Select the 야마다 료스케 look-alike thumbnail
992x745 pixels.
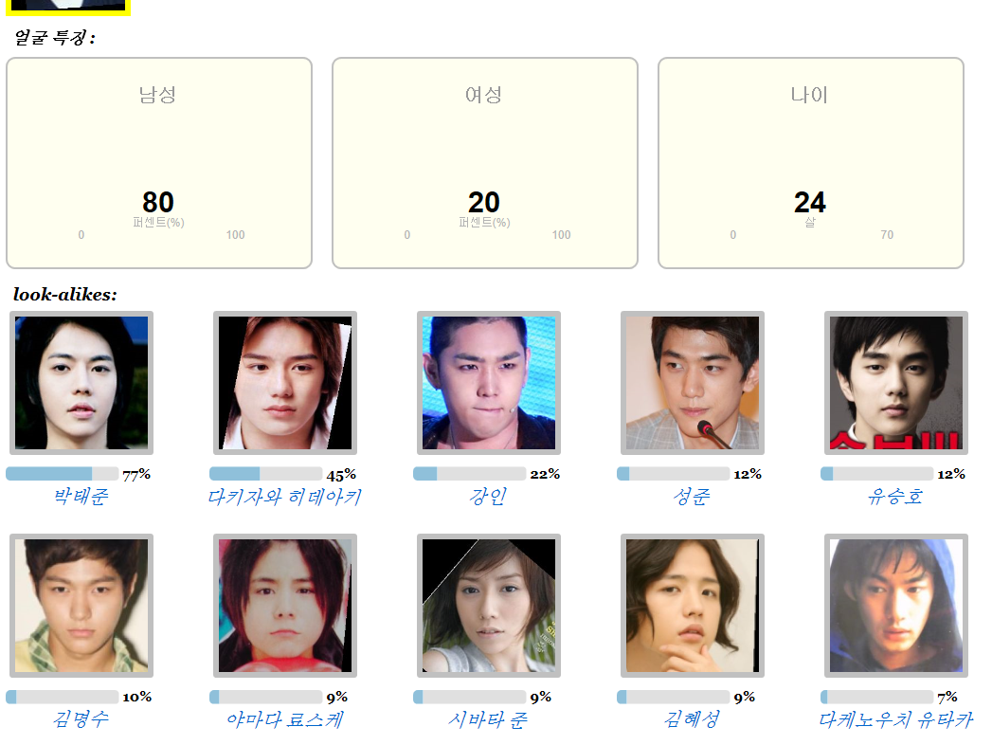click(x=285, y=606)
